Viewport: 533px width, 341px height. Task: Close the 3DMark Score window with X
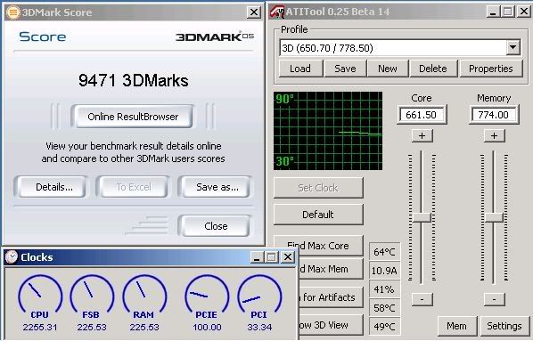tap(254, 12)
